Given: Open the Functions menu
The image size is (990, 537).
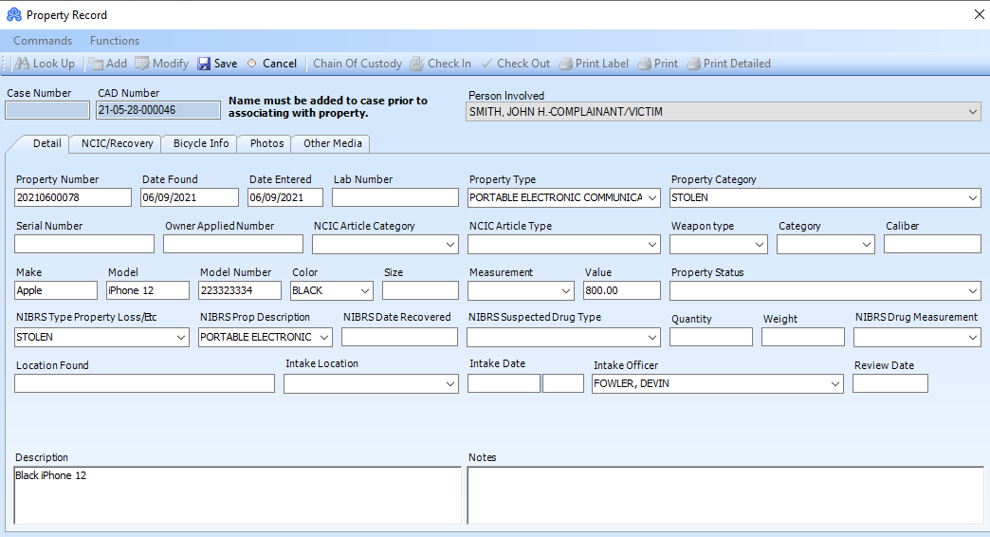Looking at the screenshot, I should (115, 41).
